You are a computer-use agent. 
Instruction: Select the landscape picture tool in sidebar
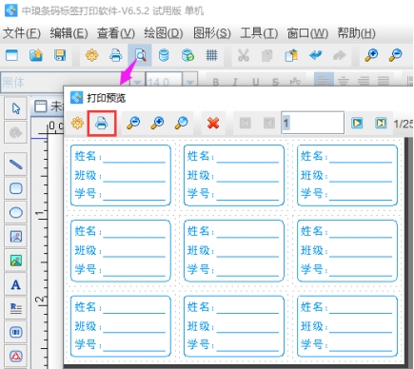pyautogui.click(x=15, y=261)
